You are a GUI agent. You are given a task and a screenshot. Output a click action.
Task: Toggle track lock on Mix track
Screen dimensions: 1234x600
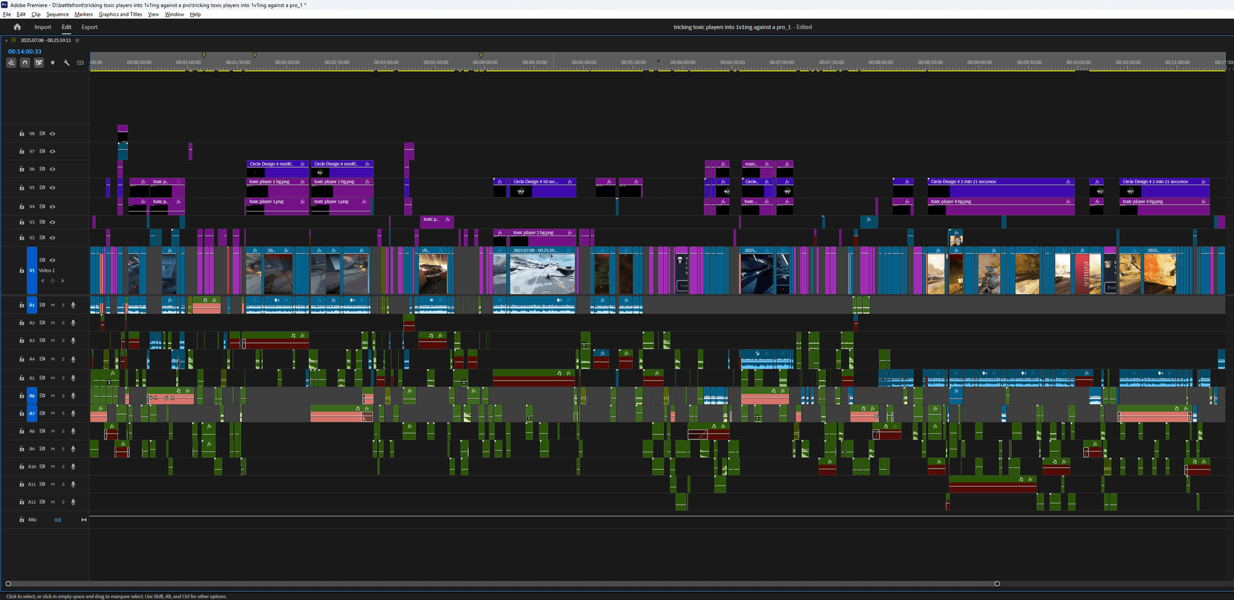tap(22, 520)
